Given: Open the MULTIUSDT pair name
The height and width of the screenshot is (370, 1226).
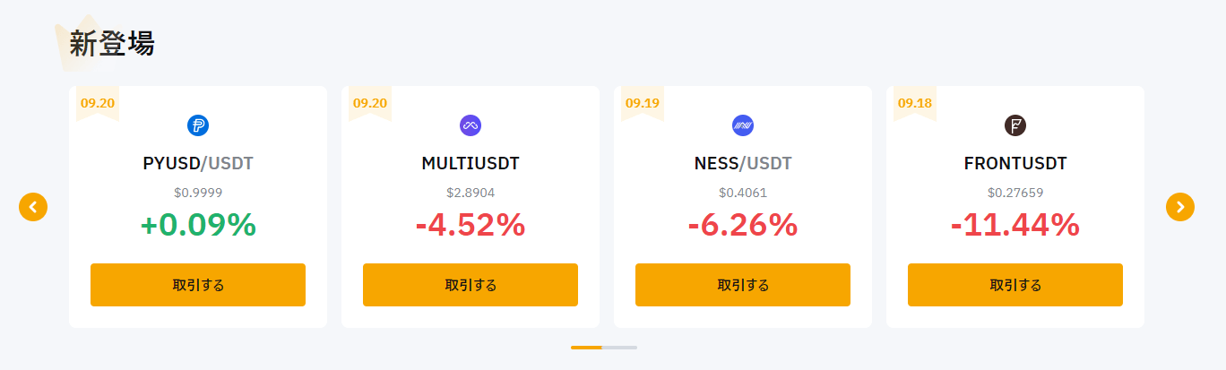Looking at the screenshot, I should (471, 164).
